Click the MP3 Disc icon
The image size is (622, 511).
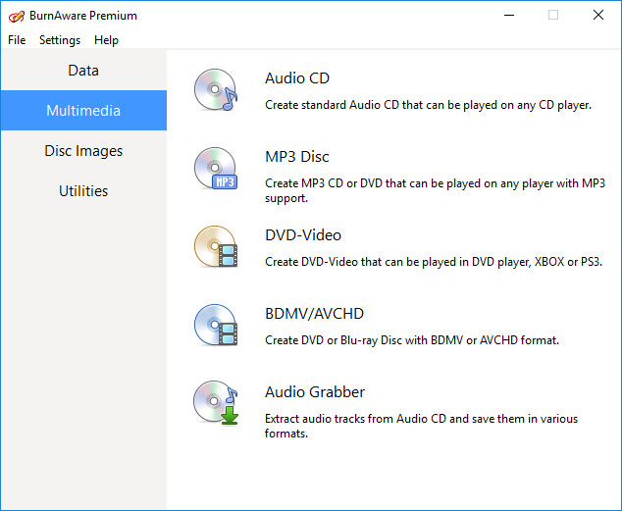(216, 168)
